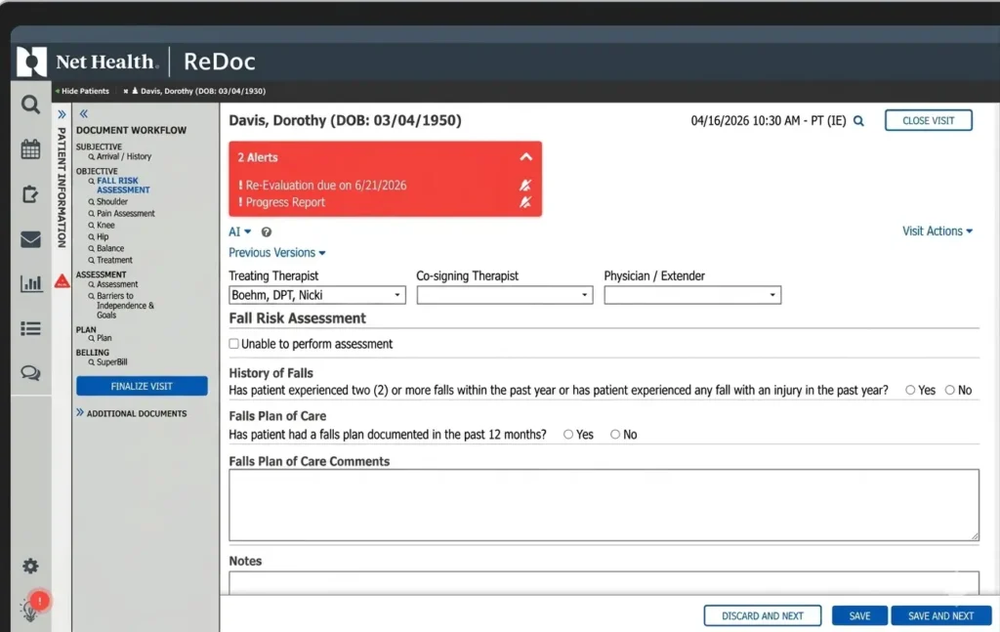The image size is (1000, 632).
Task: Select Yes for falls plan documented
Action: click(x=567, y=435)
